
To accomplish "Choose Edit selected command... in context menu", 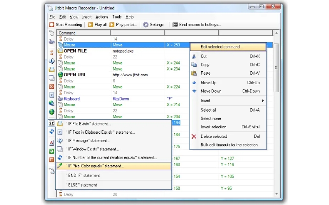I will tap(228, 47).
